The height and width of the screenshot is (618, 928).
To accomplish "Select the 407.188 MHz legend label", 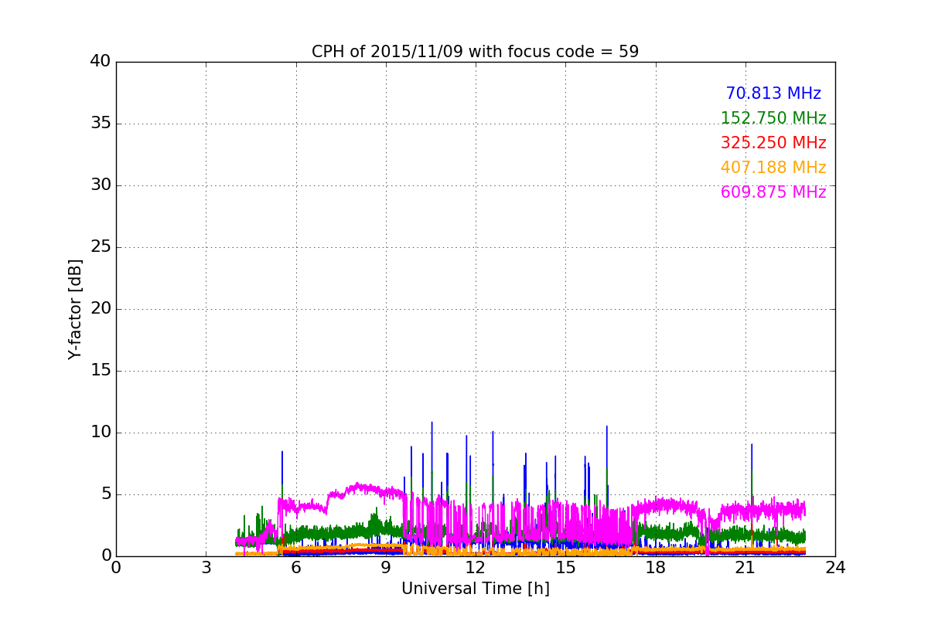I will point(773,168).
